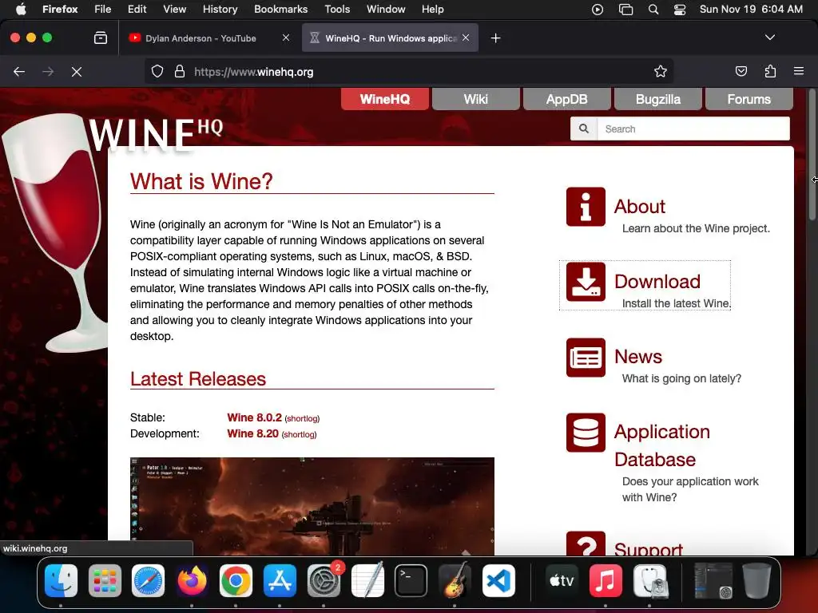This screenshot has width=818, height=613.
Task: Open Firefox View icon in tab bar
Action: 101,38
